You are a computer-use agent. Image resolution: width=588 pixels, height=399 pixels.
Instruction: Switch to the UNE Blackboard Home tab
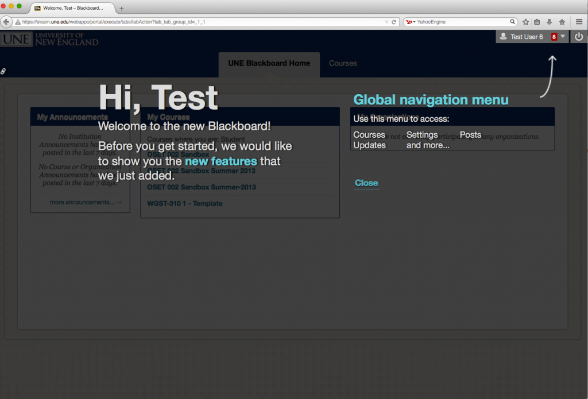269,63
